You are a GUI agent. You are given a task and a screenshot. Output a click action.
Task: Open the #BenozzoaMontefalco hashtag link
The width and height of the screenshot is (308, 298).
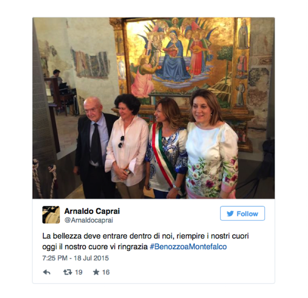(x=188, y=247)
